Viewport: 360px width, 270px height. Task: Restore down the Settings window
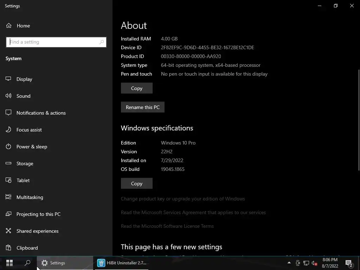click(x=336, y=6)
